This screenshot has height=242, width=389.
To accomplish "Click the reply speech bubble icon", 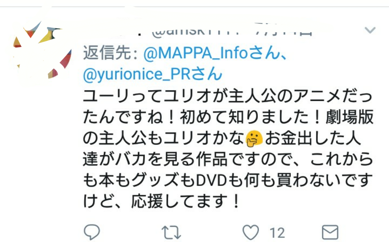I will click(x=92, y=232).
